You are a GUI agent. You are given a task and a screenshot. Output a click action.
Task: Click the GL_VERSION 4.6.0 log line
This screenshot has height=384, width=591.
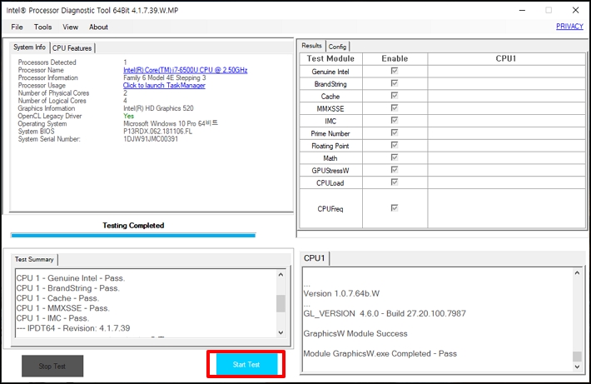[x=385, y=313]
